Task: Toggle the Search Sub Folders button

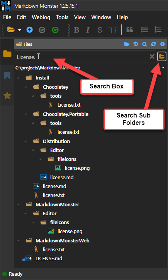Action: pos(162,57)
